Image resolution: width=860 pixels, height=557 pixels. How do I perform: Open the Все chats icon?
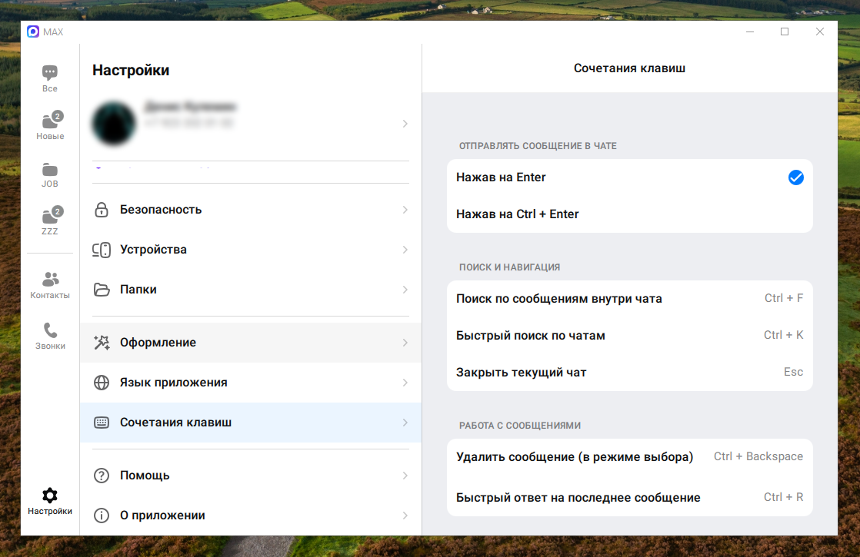(50, 74)
